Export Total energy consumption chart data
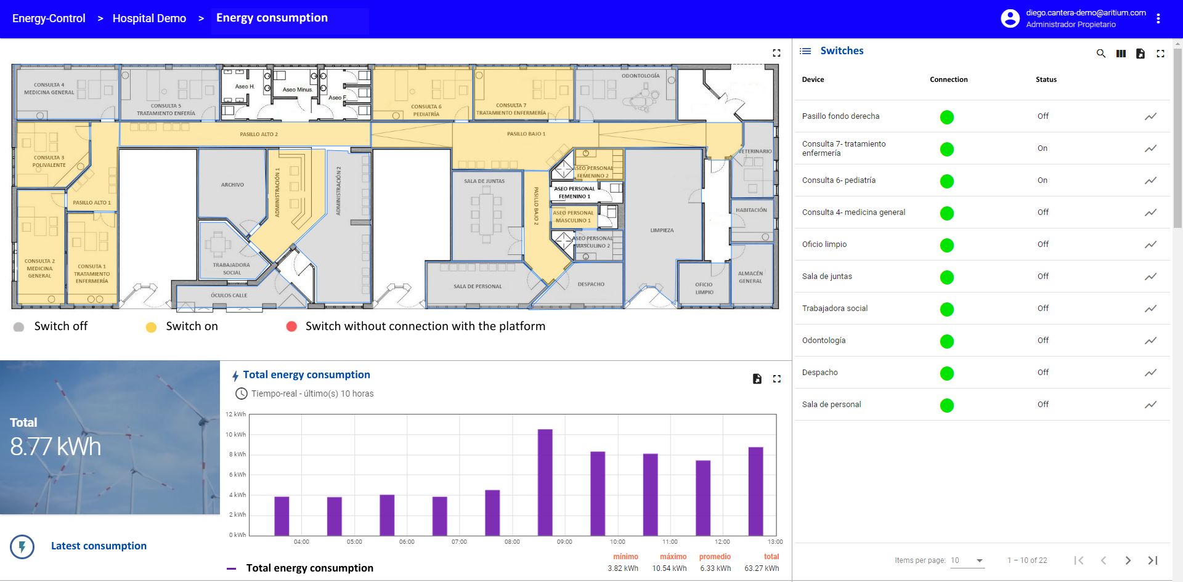Viewport: 1183px width, 582px height. coord(757,379)
